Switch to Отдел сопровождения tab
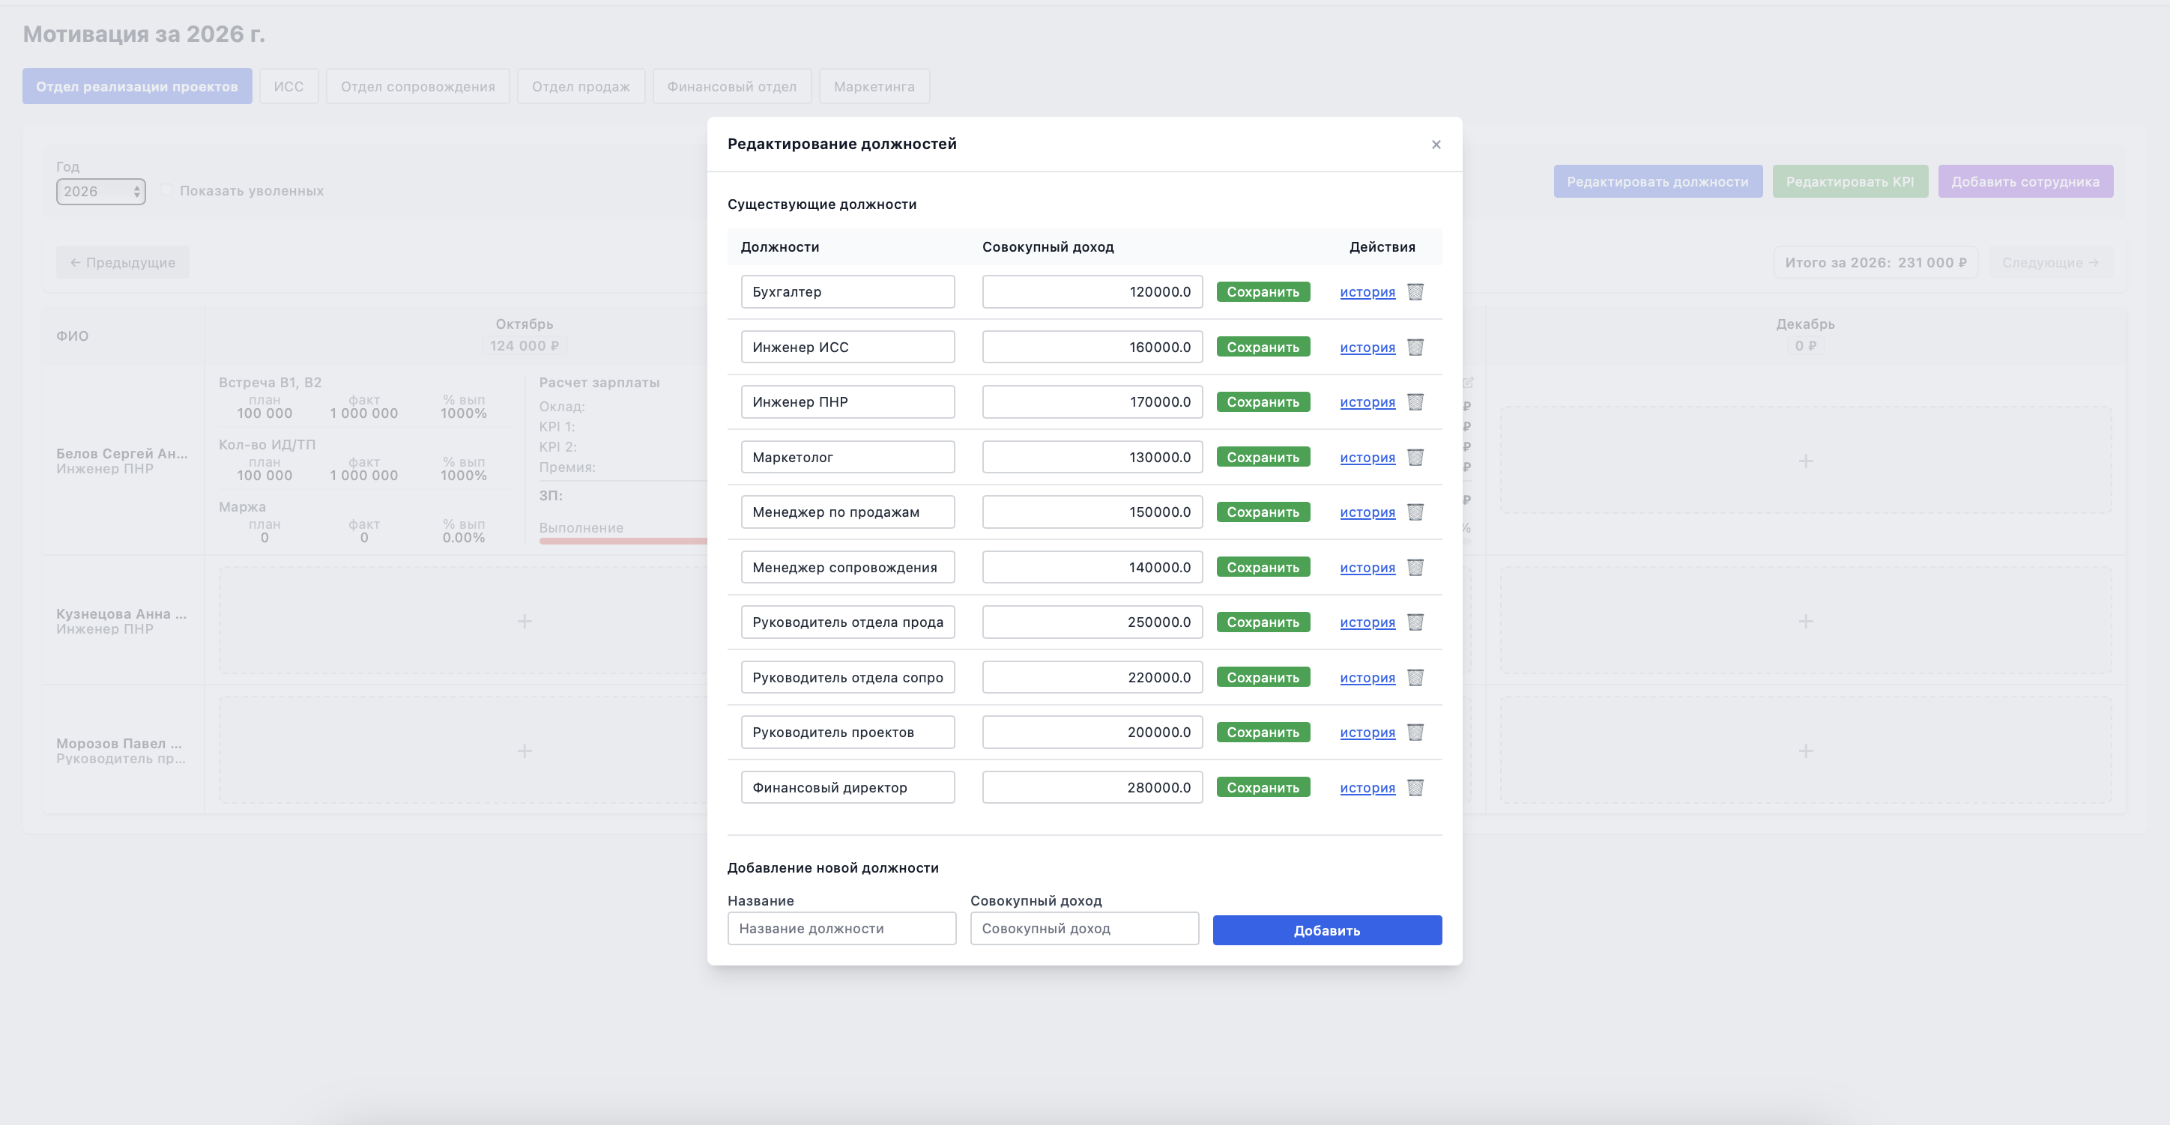This screenshot has width=2170, height=1125. click(418, 87)
